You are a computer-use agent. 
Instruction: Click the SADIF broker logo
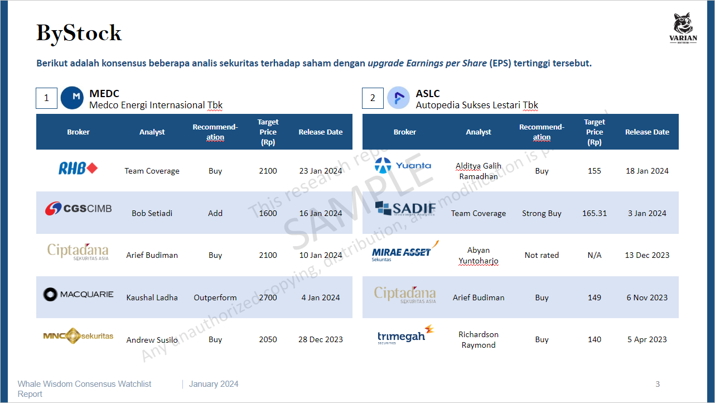[405, 209]
